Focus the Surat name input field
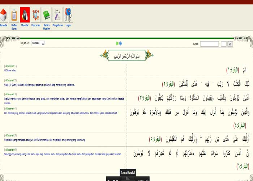Image resolution: width=253 pixels, height=181 pixels. (x=209, y=44)
